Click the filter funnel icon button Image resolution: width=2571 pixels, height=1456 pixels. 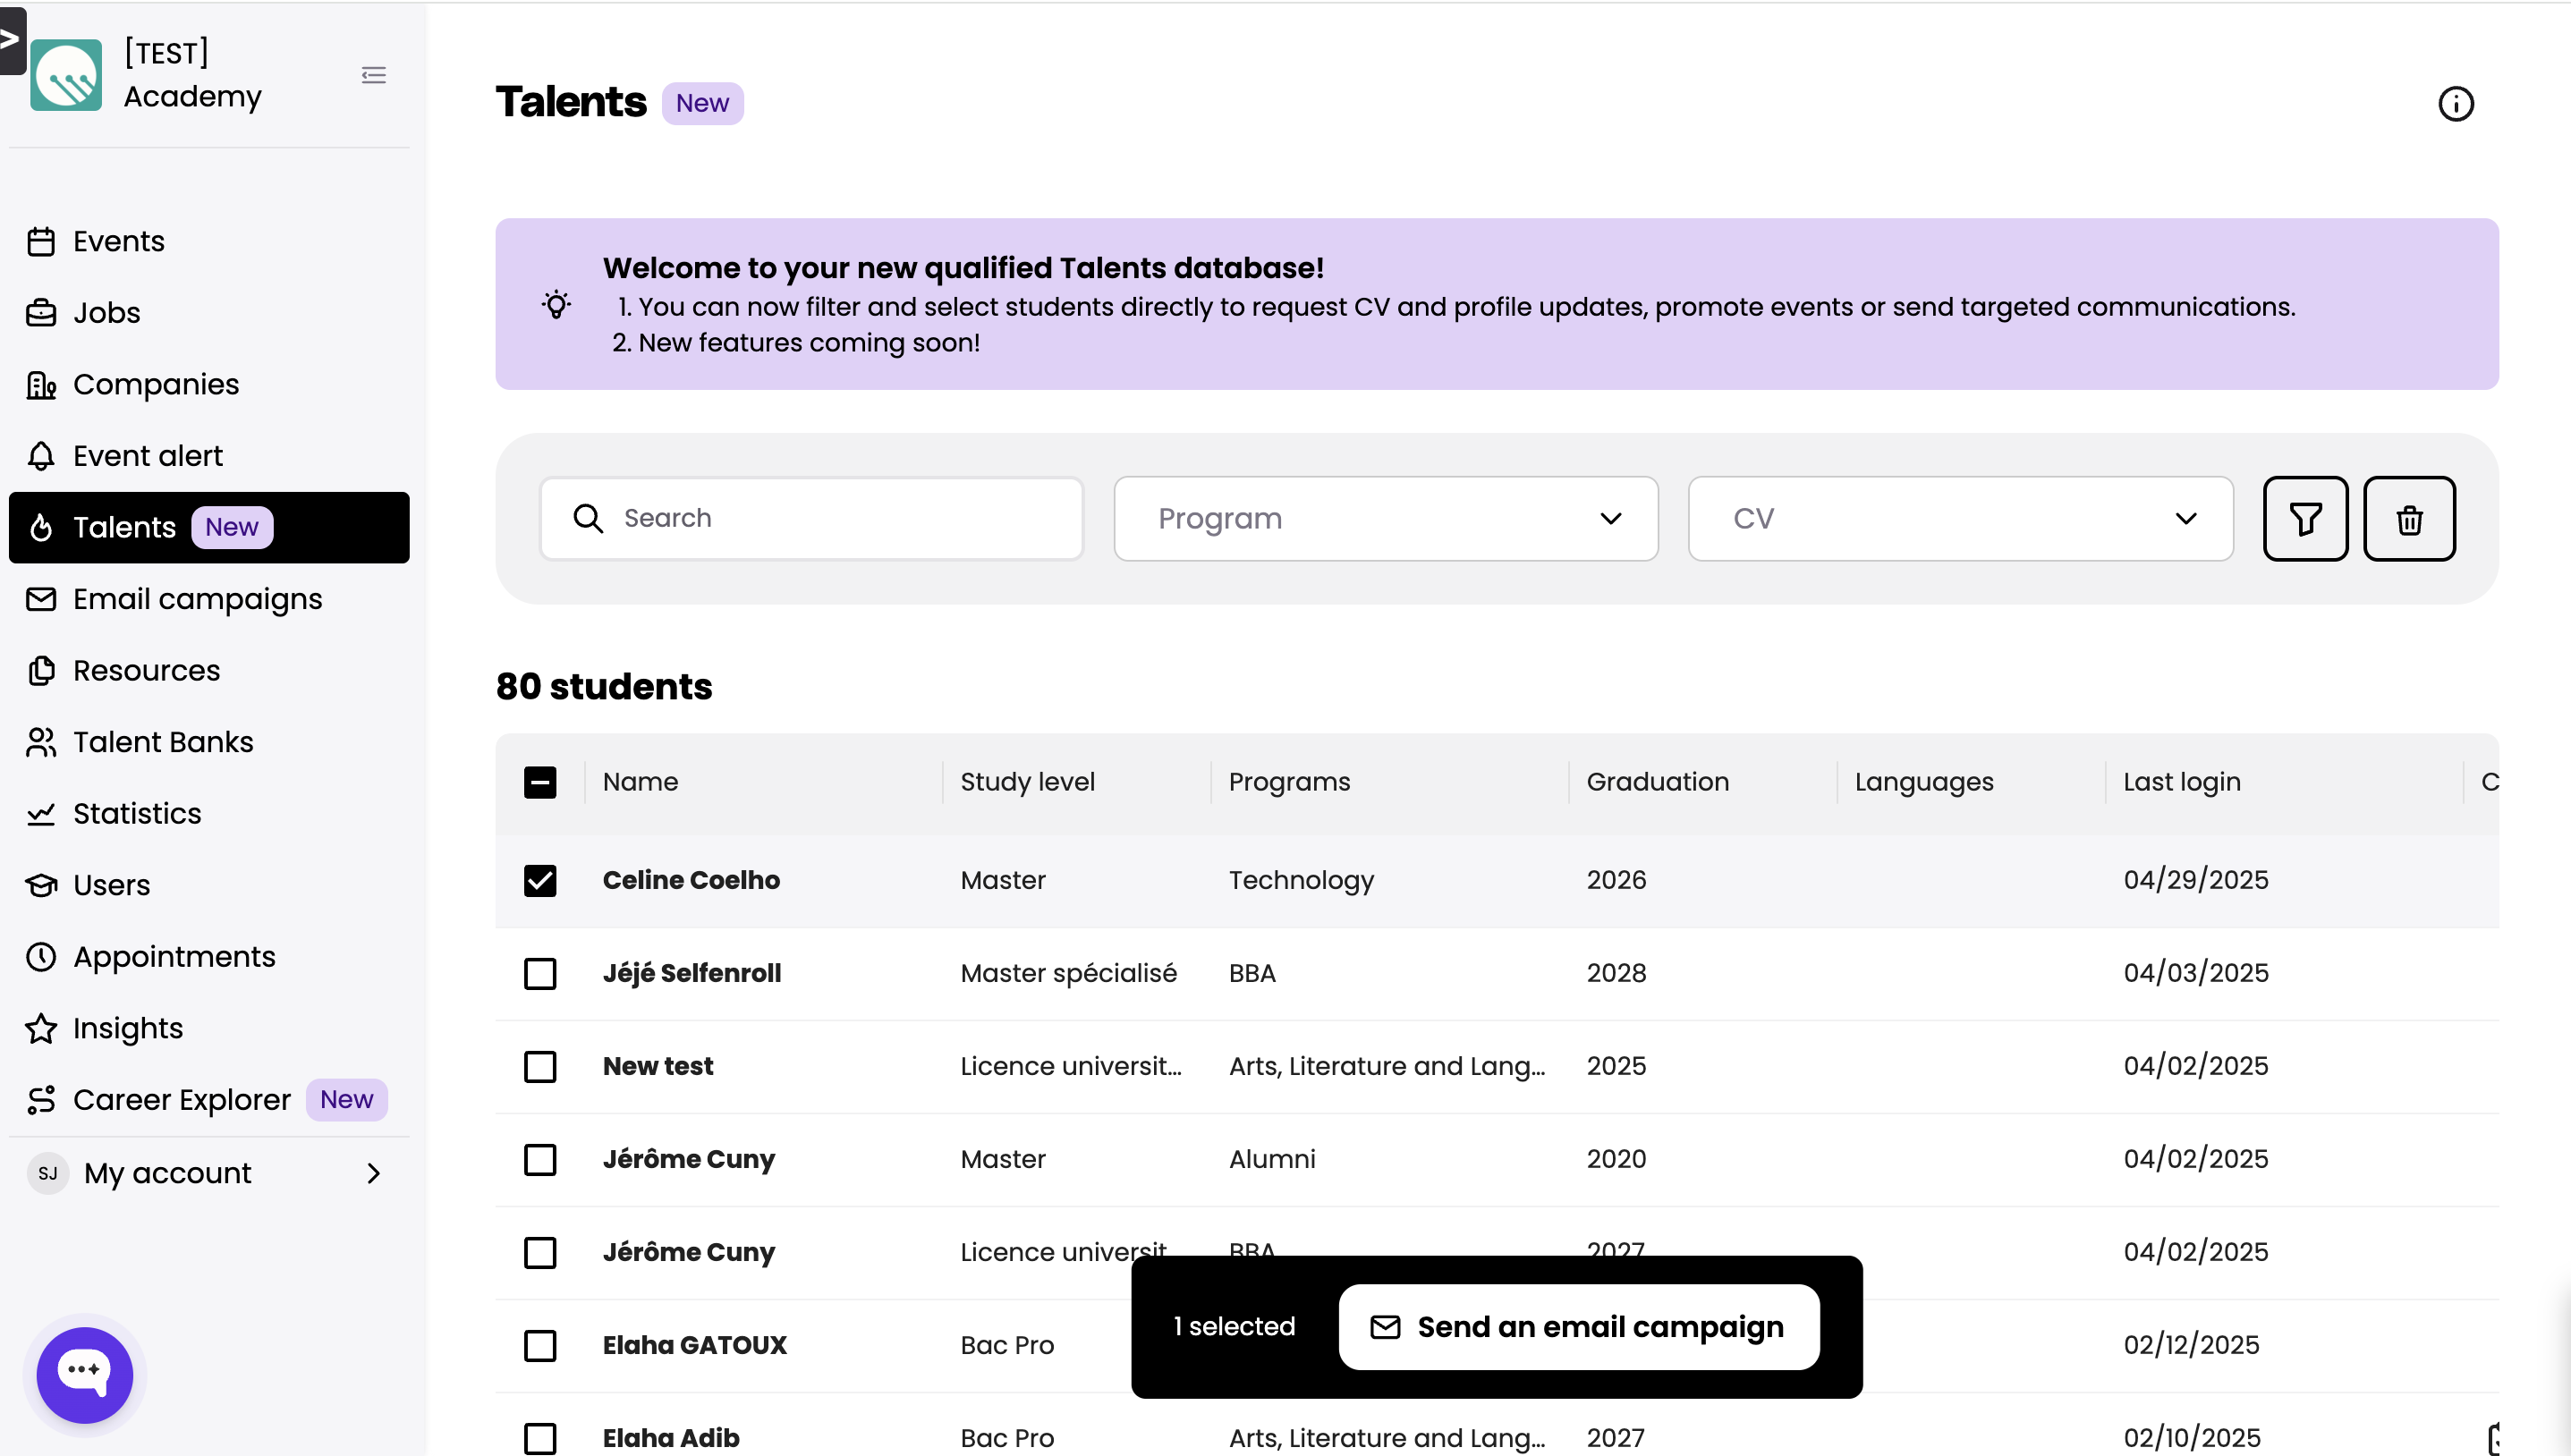point(2305,519)
